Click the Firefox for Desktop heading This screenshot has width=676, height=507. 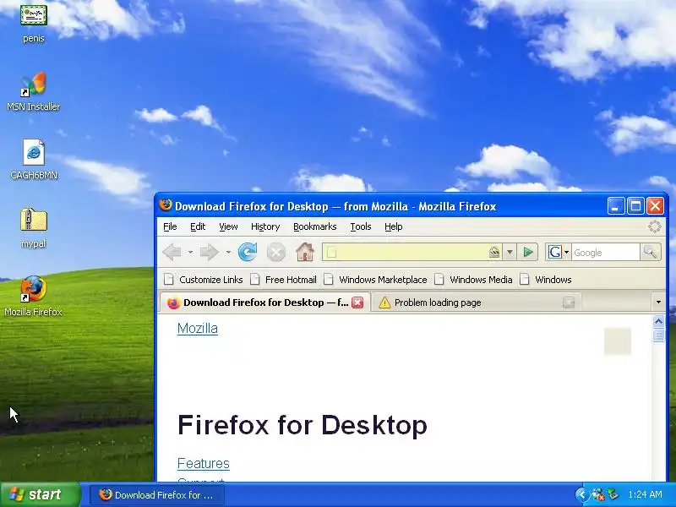[303, 425]
